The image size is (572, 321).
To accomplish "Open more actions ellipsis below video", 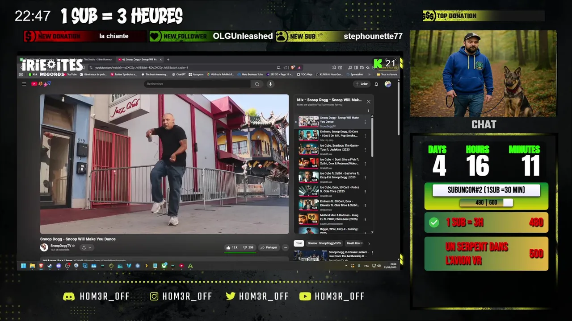I will click(286, 247).
